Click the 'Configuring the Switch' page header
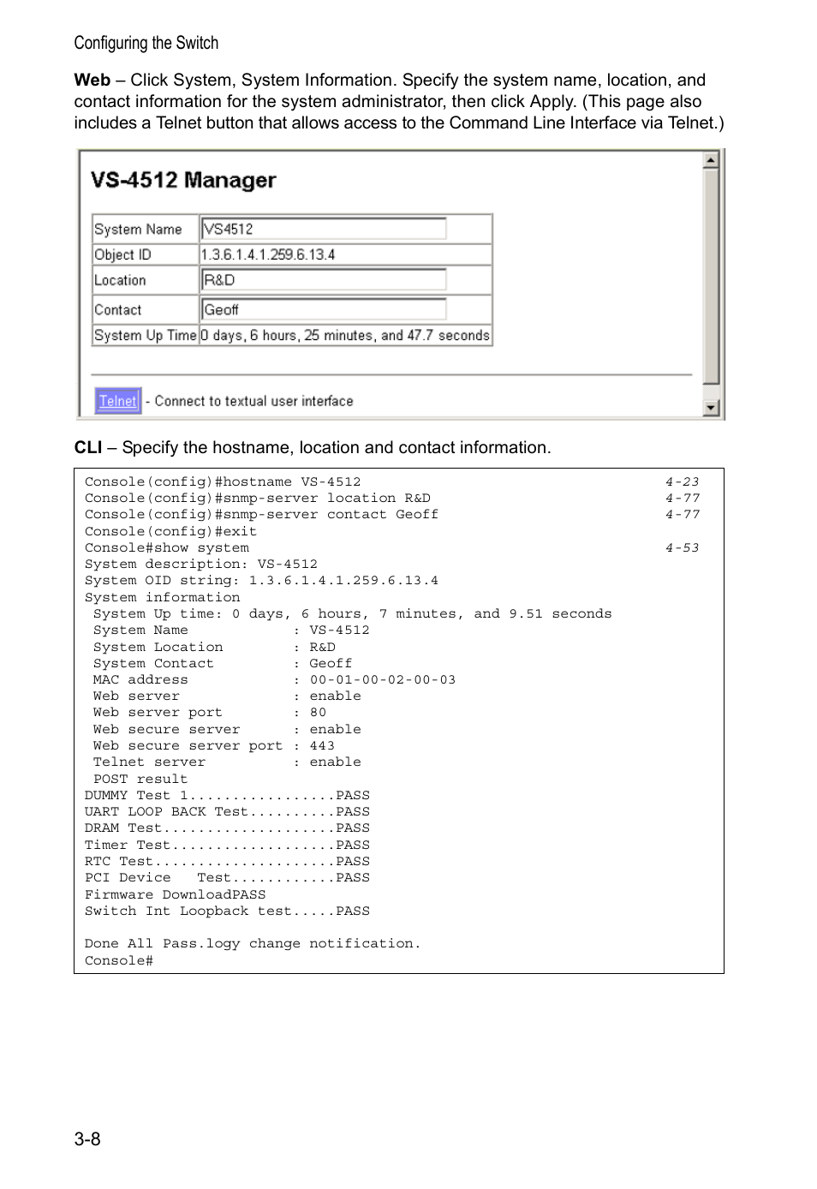 click(146, 43)
